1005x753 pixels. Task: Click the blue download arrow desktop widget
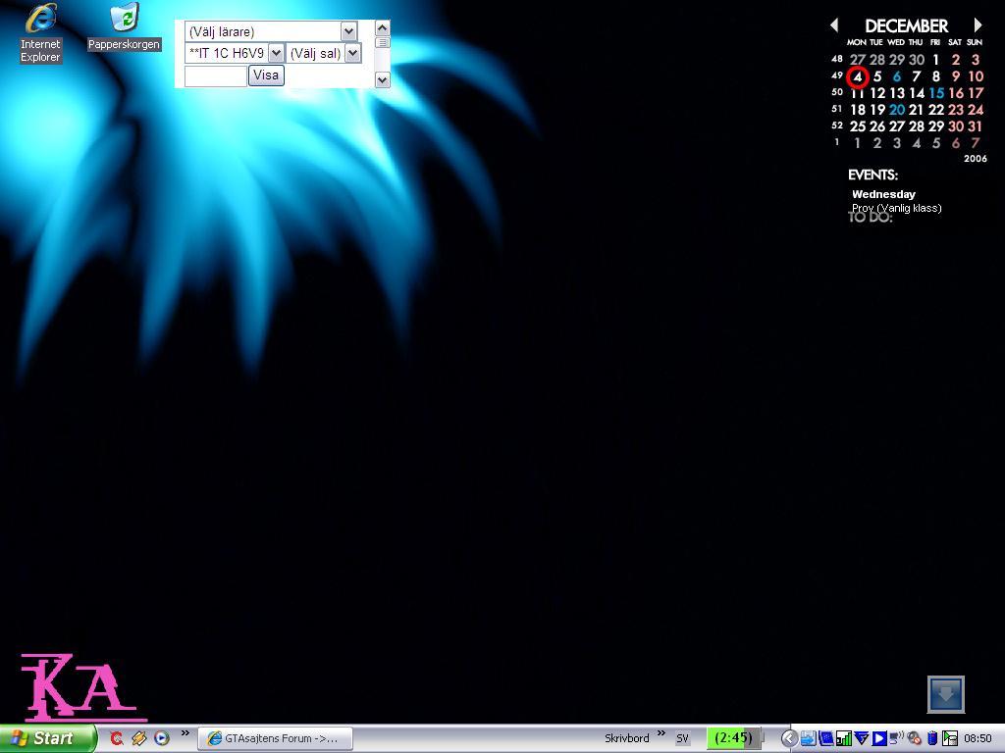[x=946, y=694]
